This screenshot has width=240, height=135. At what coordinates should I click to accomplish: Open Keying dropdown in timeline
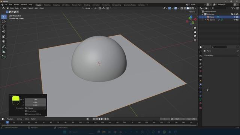click(20, 119)
